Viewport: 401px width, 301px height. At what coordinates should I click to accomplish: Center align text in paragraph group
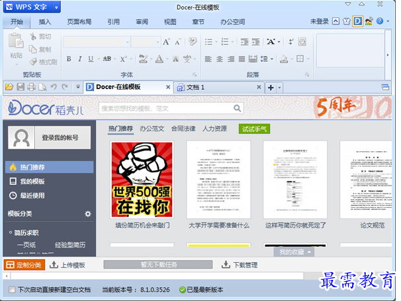pos(220,59)
